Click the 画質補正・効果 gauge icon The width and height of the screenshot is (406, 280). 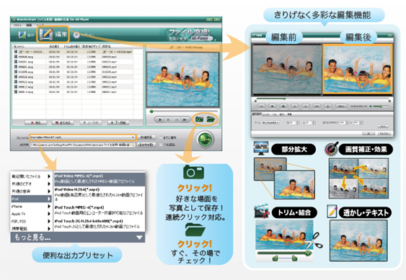tap(332, 148)
